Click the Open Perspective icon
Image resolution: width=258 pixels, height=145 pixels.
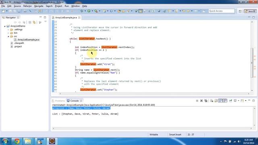click(x=240, y=11)
